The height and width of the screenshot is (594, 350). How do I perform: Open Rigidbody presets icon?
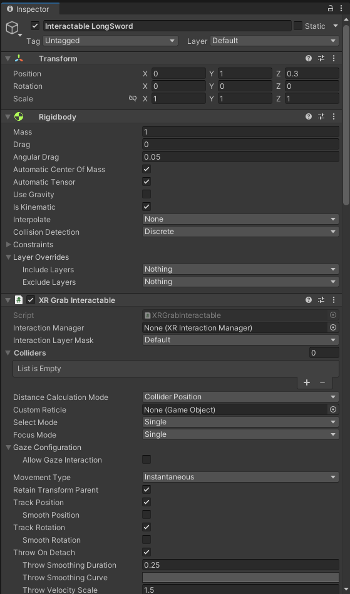coord(321,116)
